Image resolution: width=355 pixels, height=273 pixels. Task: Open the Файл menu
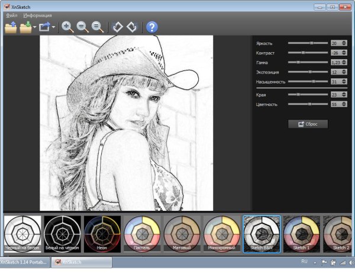11,15
